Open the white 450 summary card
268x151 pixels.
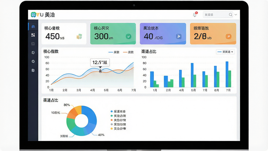click(x=64, y=34)
